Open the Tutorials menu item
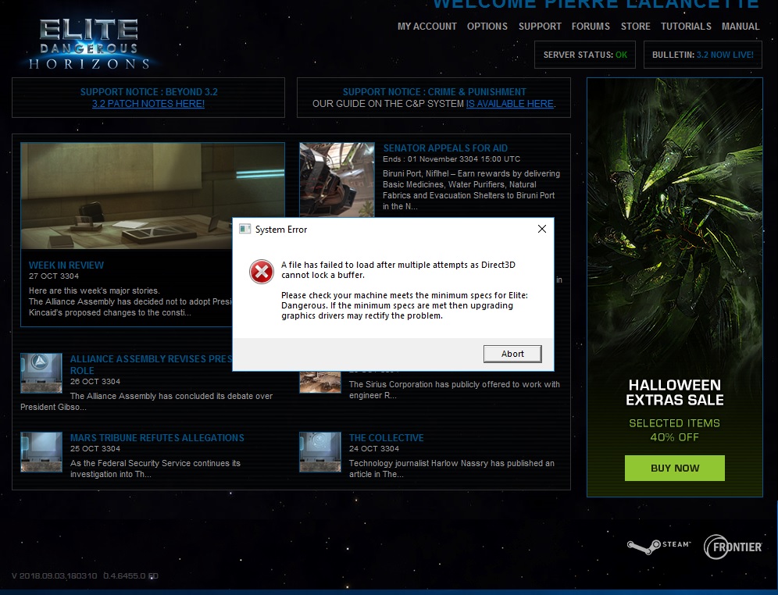This screenshot has height=595, width=778. [x=686, y=27]
